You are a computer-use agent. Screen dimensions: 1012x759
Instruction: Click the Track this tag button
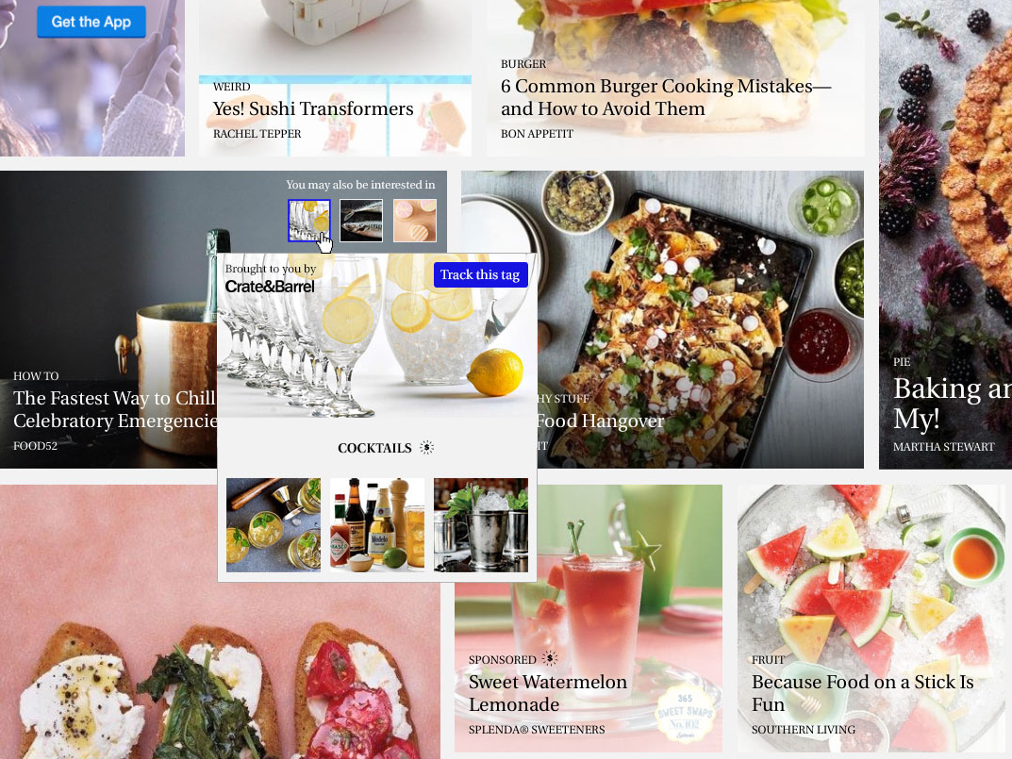(x=481, y=275)
